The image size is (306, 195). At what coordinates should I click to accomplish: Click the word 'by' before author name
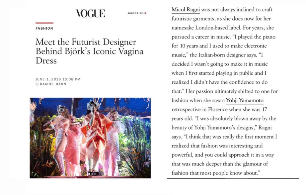37,84
